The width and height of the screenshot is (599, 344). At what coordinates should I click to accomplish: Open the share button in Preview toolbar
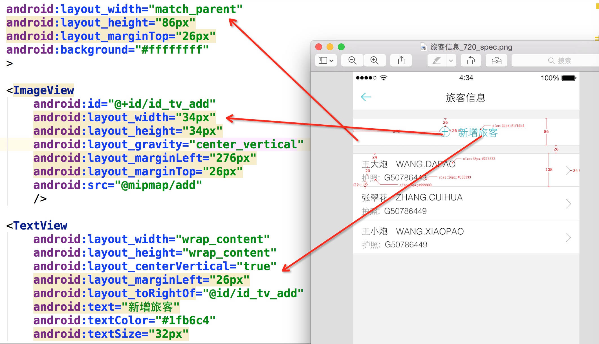[401, 61]
